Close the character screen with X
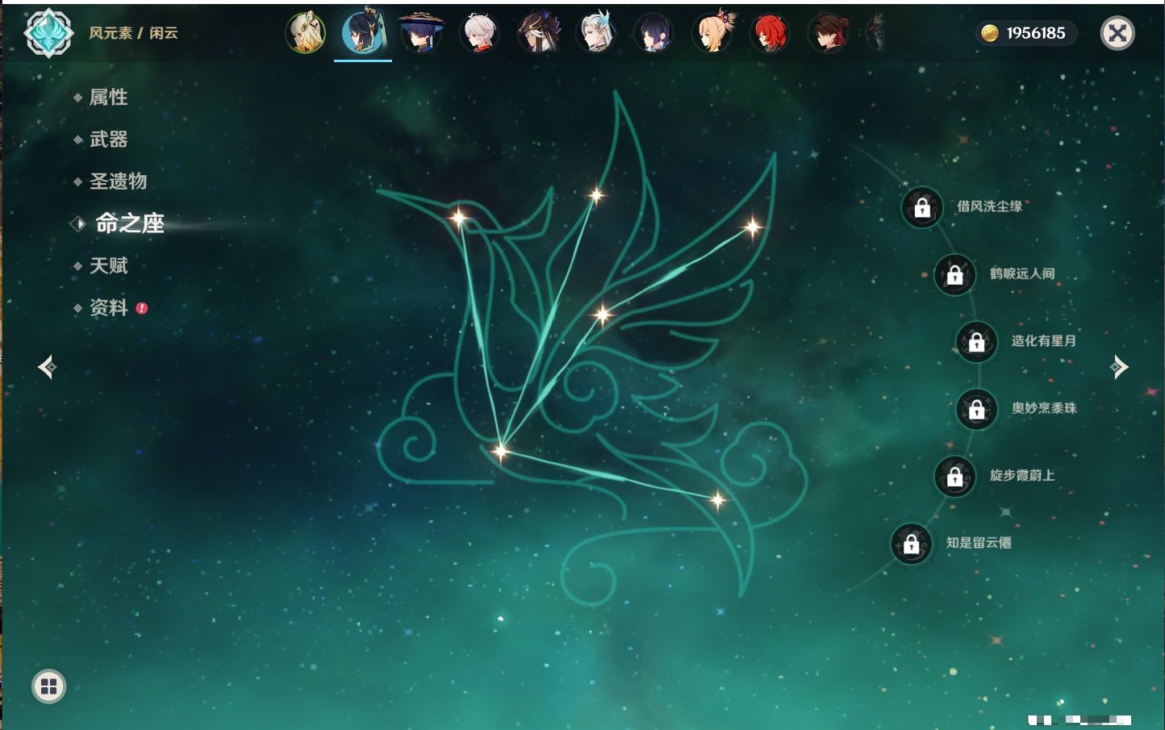 pyautogui.click(x=1117, y=33)
